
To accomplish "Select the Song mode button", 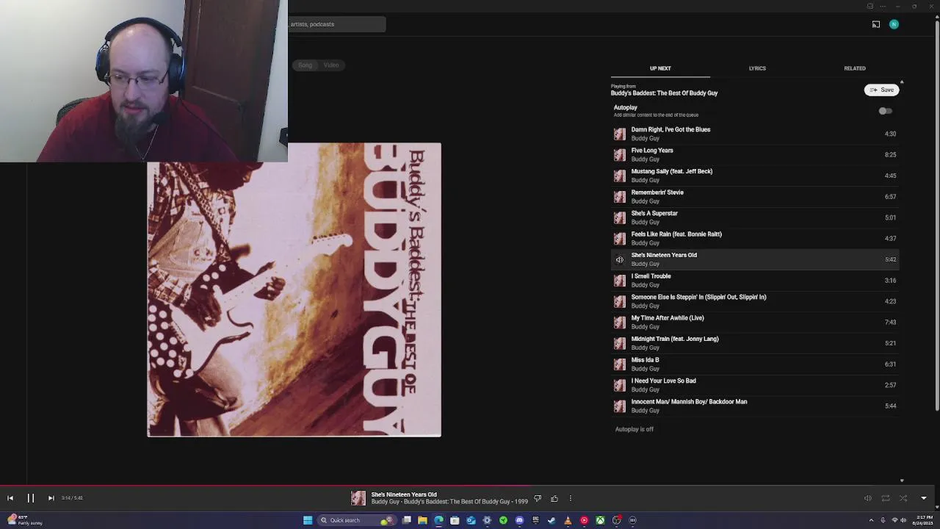I will point(305,65).
